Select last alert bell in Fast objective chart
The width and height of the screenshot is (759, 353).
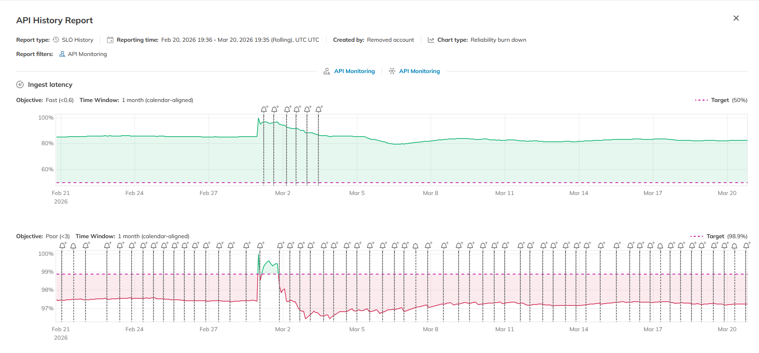point(319,109)
